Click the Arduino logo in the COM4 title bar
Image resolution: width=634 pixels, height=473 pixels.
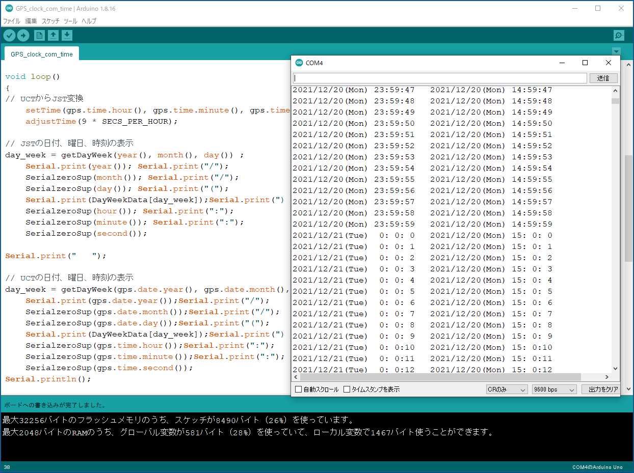(299, 63)
